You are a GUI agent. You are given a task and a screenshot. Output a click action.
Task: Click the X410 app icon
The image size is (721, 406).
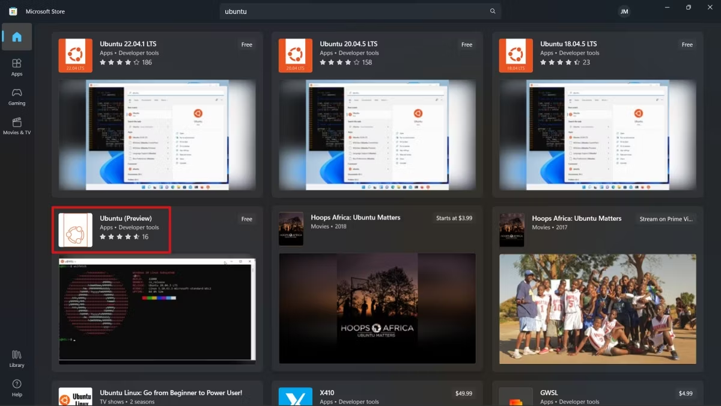[295, 397]
